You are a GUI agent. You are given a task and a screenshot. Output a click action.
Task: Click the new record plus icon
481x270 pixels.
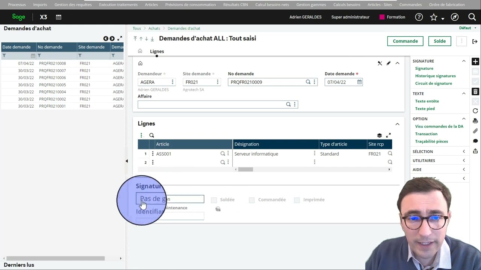pos(475,61)
